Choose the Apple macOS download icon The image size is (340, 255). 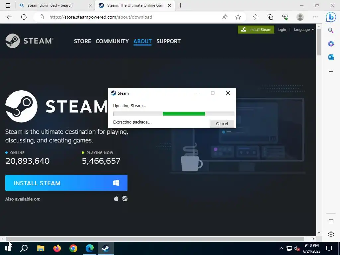116,199
